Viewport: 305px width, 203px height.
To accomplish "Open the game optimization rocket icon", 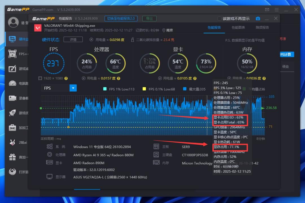I will (x=12, y=113).
